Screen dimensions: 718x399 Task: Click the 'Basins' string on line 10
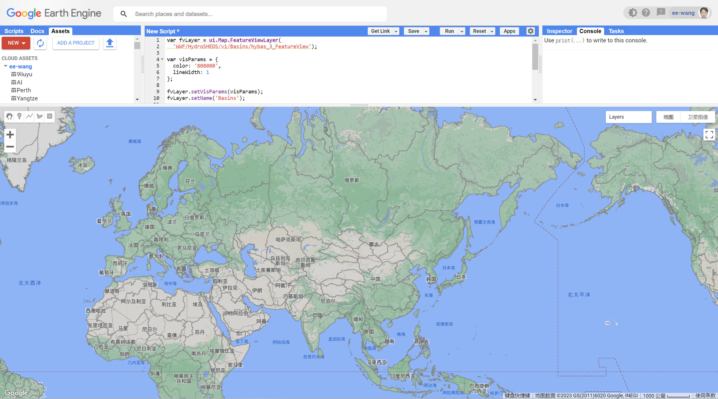(x=227, y=98)
